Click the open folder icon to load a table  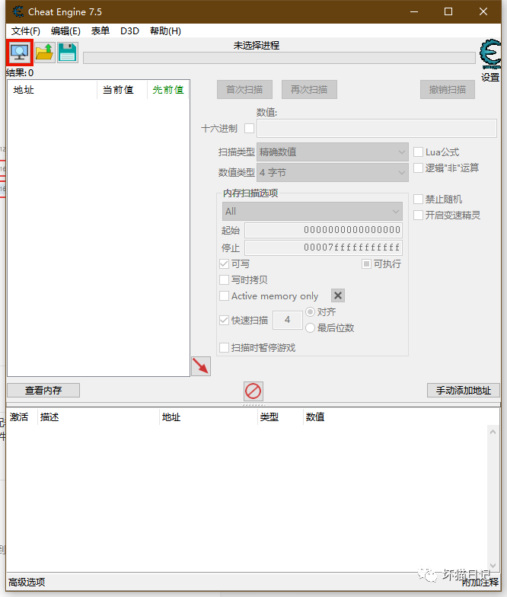[x=44, y=52]
